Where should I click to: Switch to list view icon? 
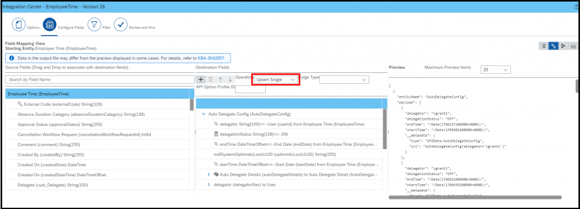click(x=543, y=46)
